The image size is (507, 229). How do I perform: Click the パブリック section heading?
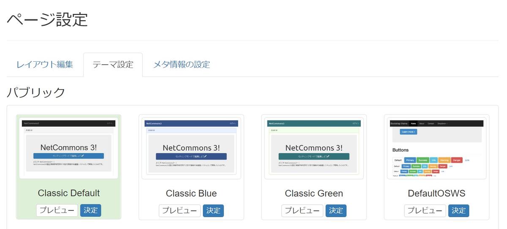36,92
